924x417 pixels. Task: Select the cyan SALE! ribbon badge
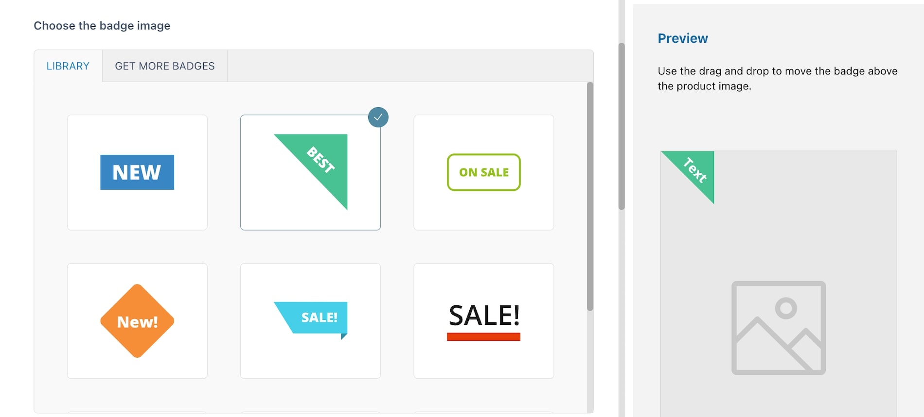[311, 320]
